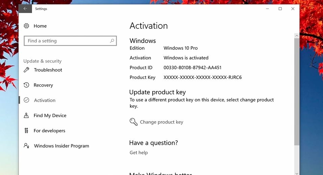Click the Recovery clock-arrow icon
Viewport: 323px width, 175px height.
tap(26, 85)
